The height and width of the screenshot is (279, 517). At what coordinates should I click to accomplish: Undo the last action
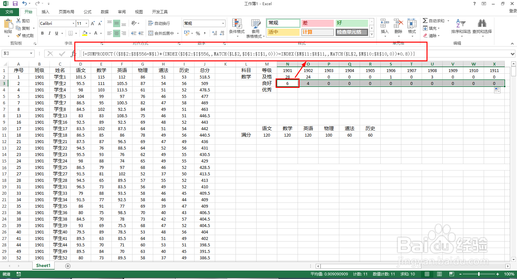[25, 4]
